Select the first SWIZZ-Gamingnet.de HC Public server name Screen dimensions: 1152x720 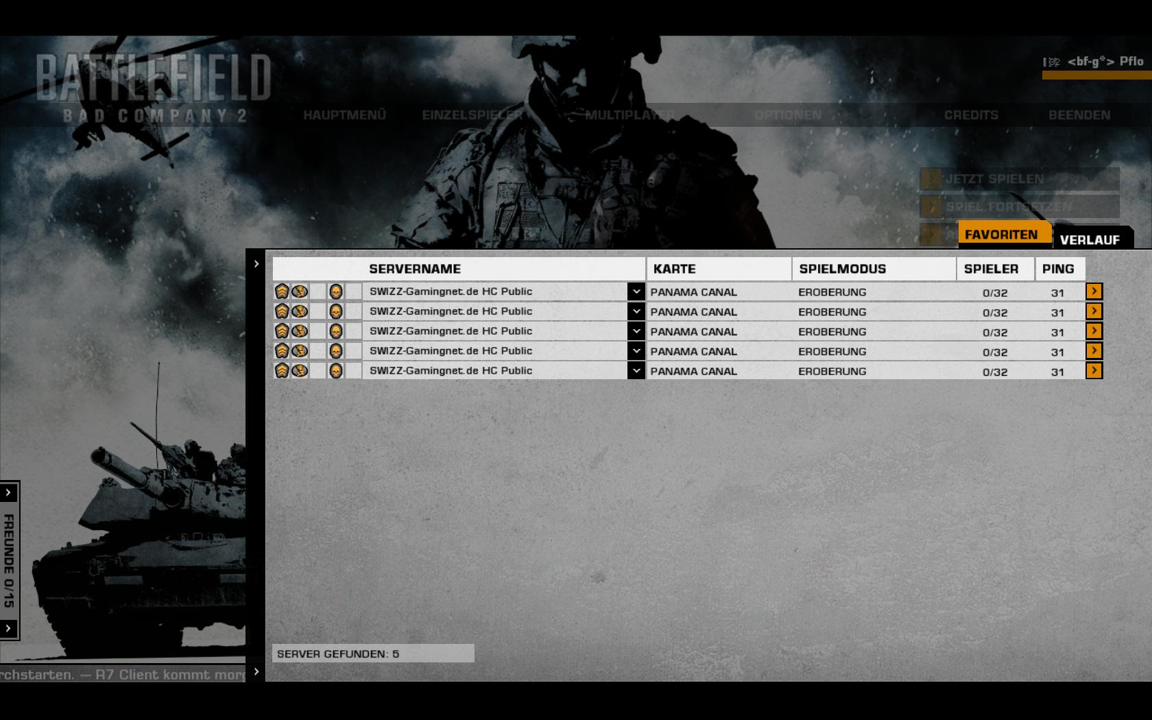coord(451,291)
